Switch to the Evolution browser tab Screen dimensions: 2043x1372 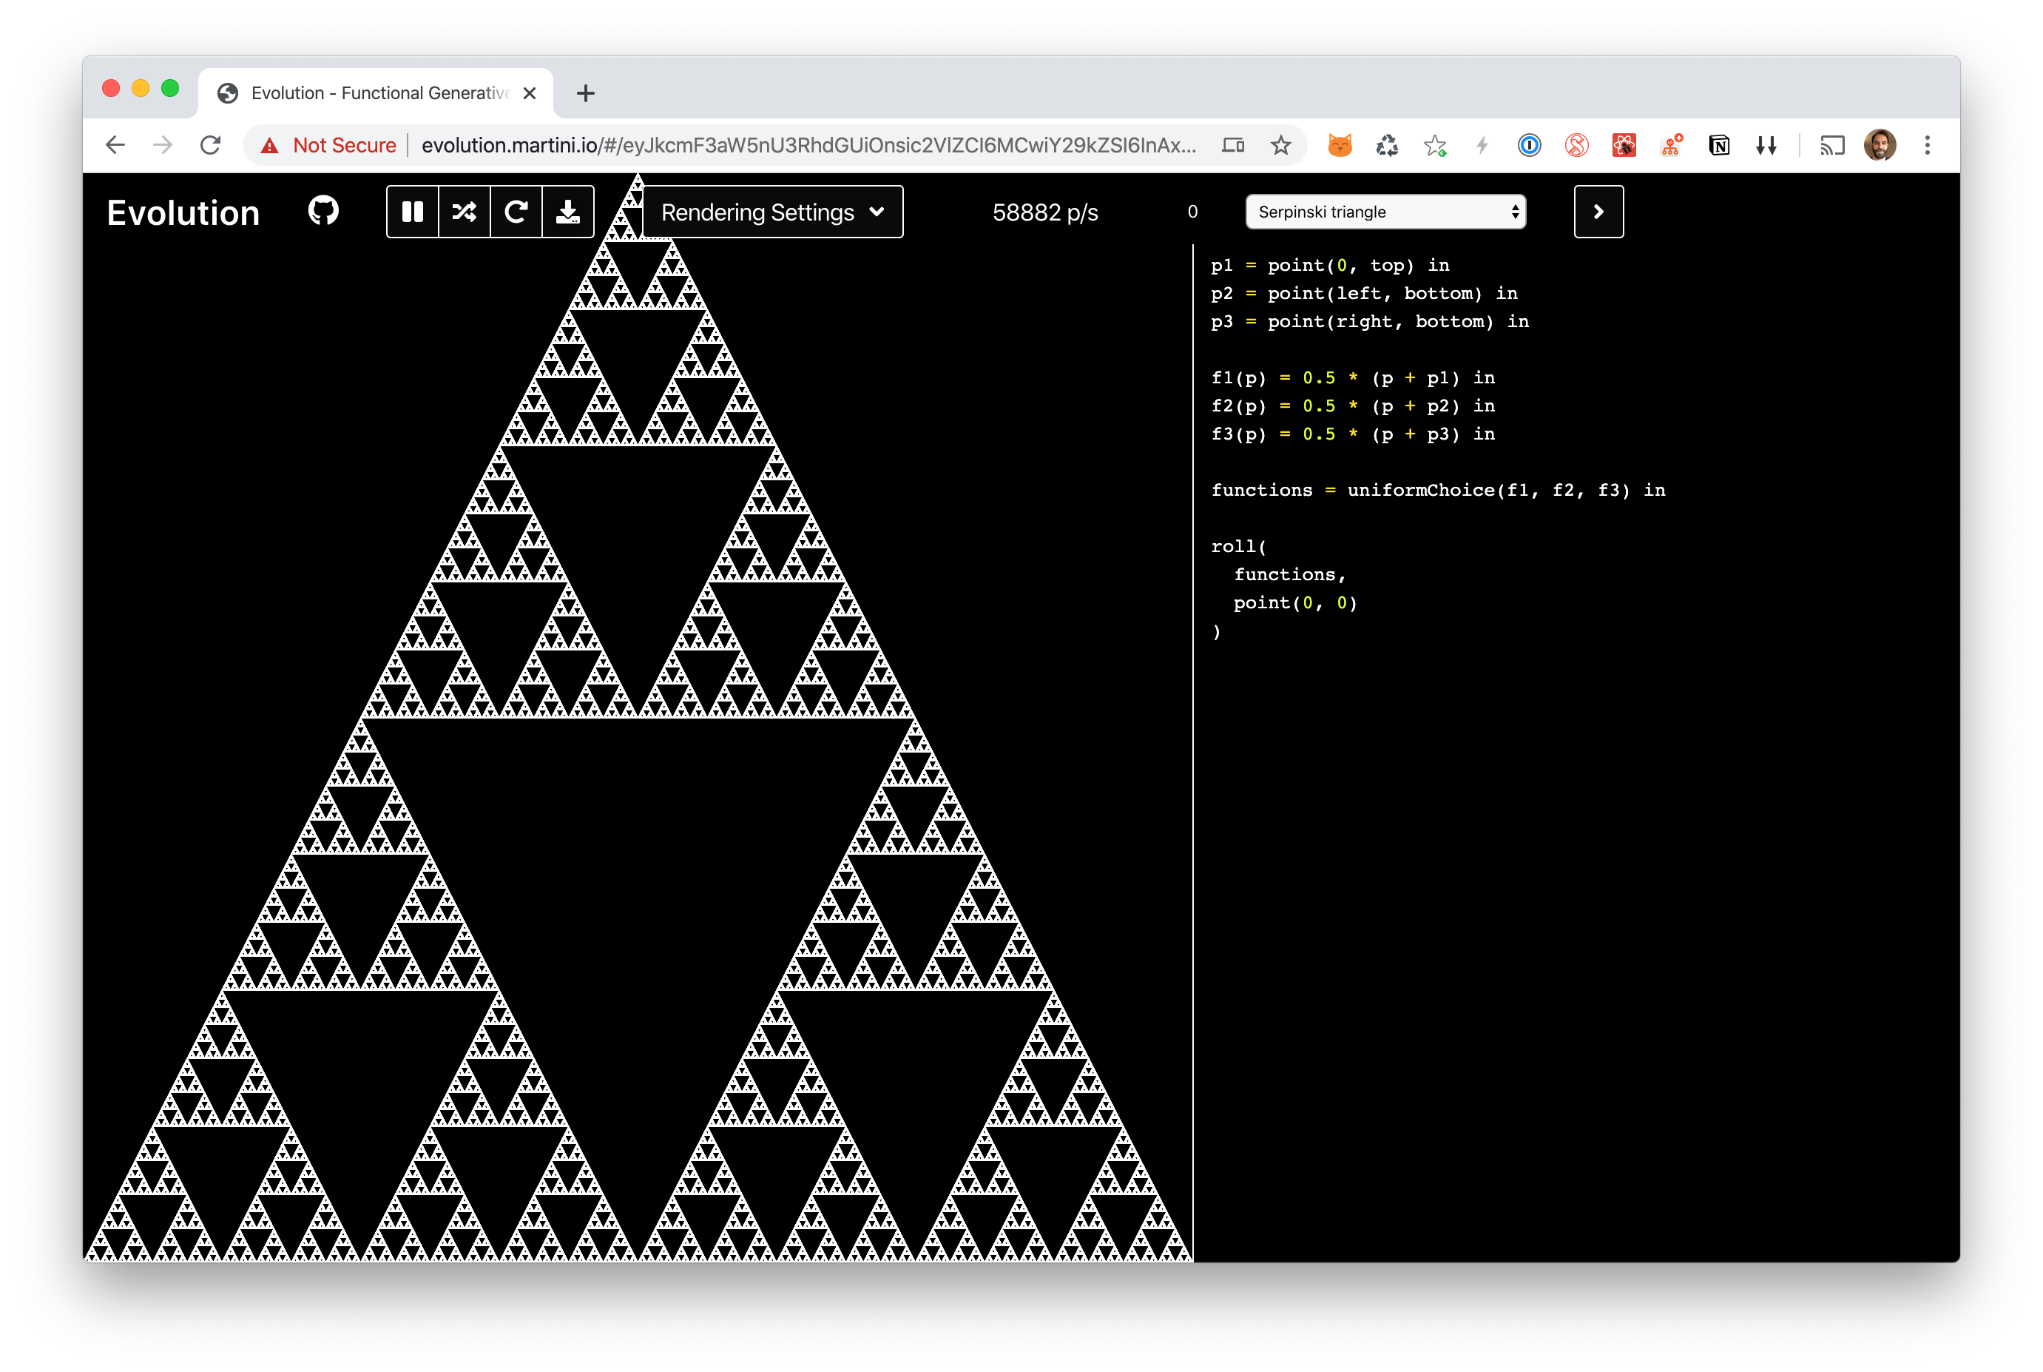[x=368, y=93]
